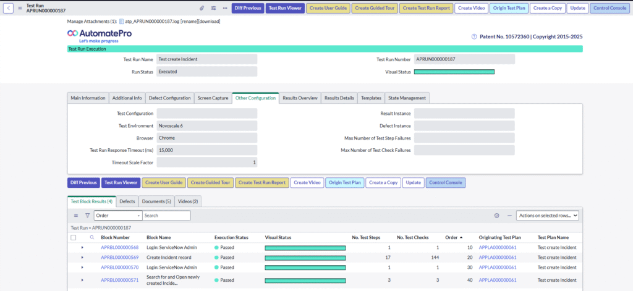The image size is (633, 291).
Task: Switch to the Defects related list tab
Action: tap(127, 201)
